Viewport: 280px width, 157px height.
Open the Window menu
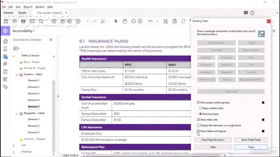(x=40, y=7)
